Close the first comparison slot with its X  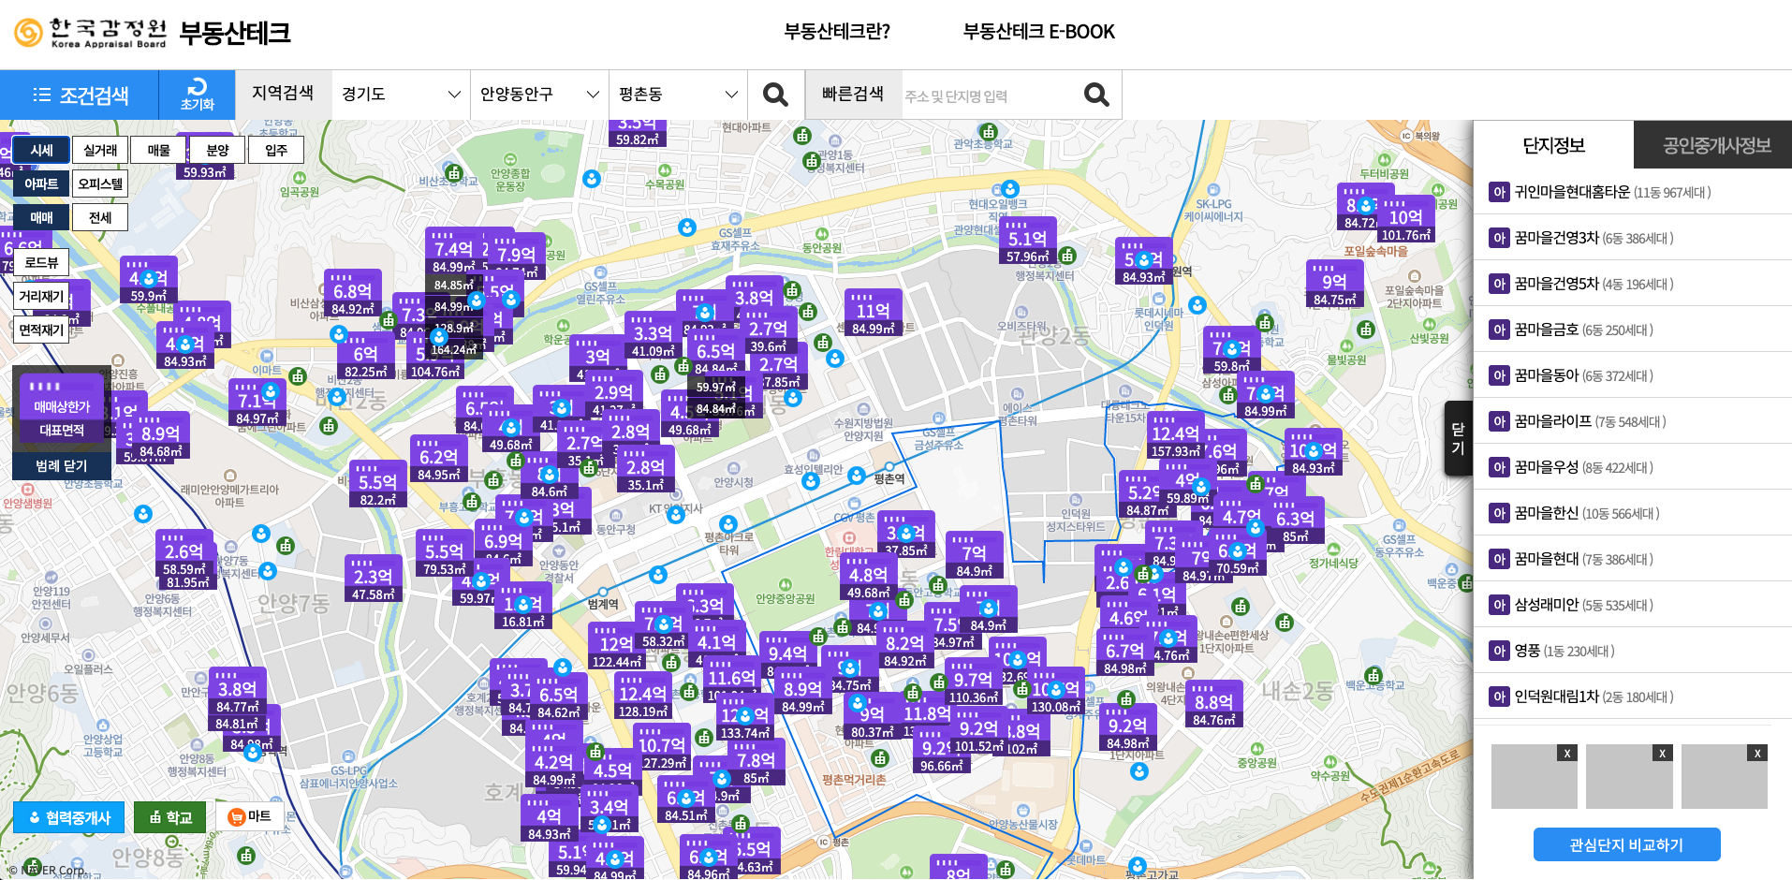point(1567,753)
